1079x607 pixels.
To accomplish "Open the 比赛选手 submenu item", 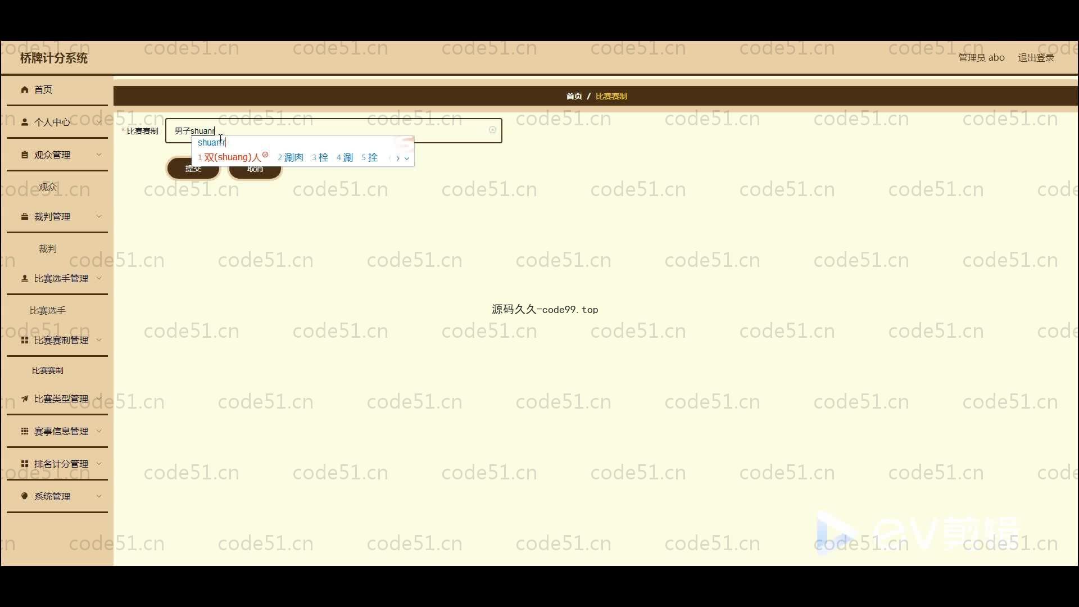I will pos(48,311).
